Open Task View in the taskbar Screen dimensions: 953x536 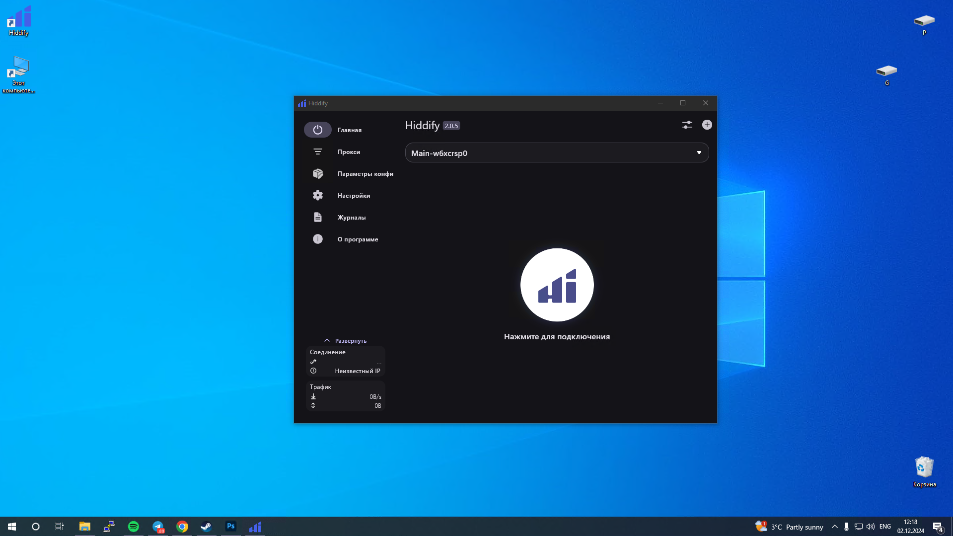(x=60, y=527)
